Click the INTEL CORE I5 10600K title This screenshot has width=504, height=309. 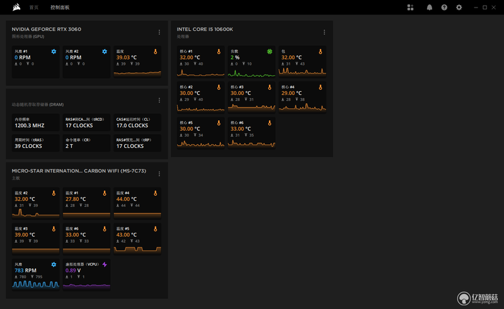pos(205,29)
